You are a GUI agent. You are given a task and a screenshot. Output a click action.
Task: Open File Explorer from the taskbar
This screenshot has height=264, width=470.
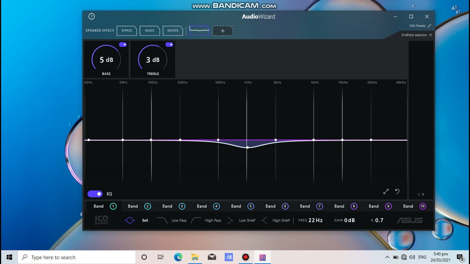click(195, 257)
